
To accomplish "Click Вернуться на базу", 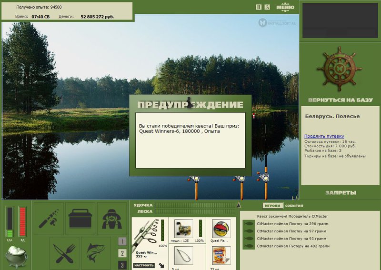I will coord(340,100).
